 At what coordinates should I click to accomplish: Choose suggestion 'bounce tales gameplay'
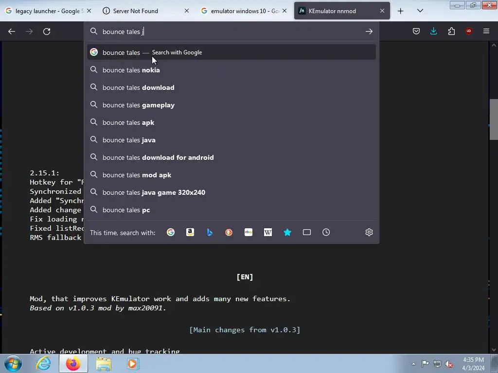tap(231, 105)
